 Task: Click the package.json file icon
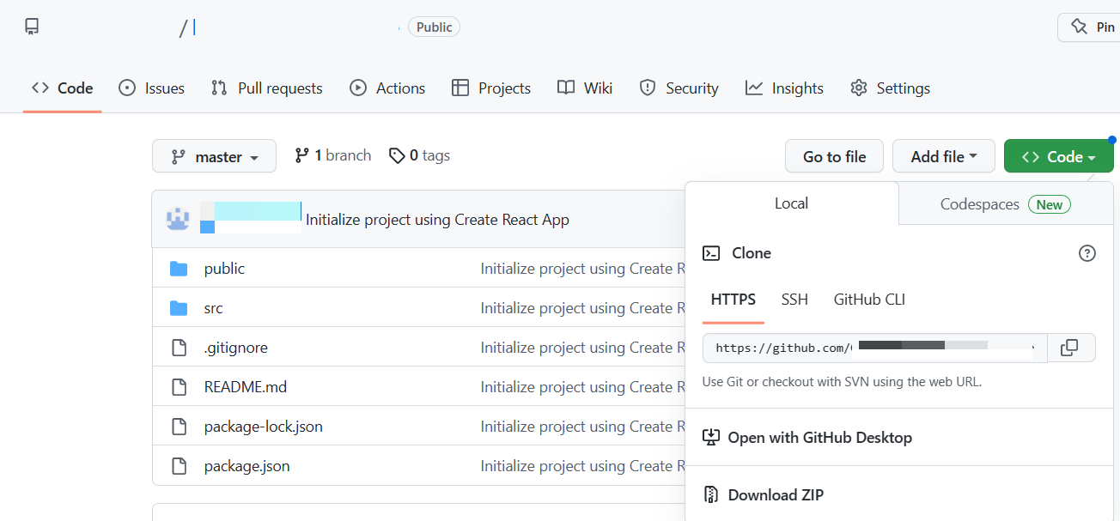tap(179, 466)
